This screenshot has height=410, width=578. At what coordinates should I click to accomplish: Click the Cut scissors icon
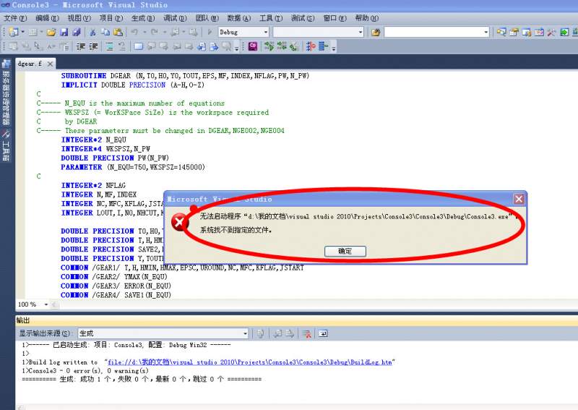click(x=92, y=32)
